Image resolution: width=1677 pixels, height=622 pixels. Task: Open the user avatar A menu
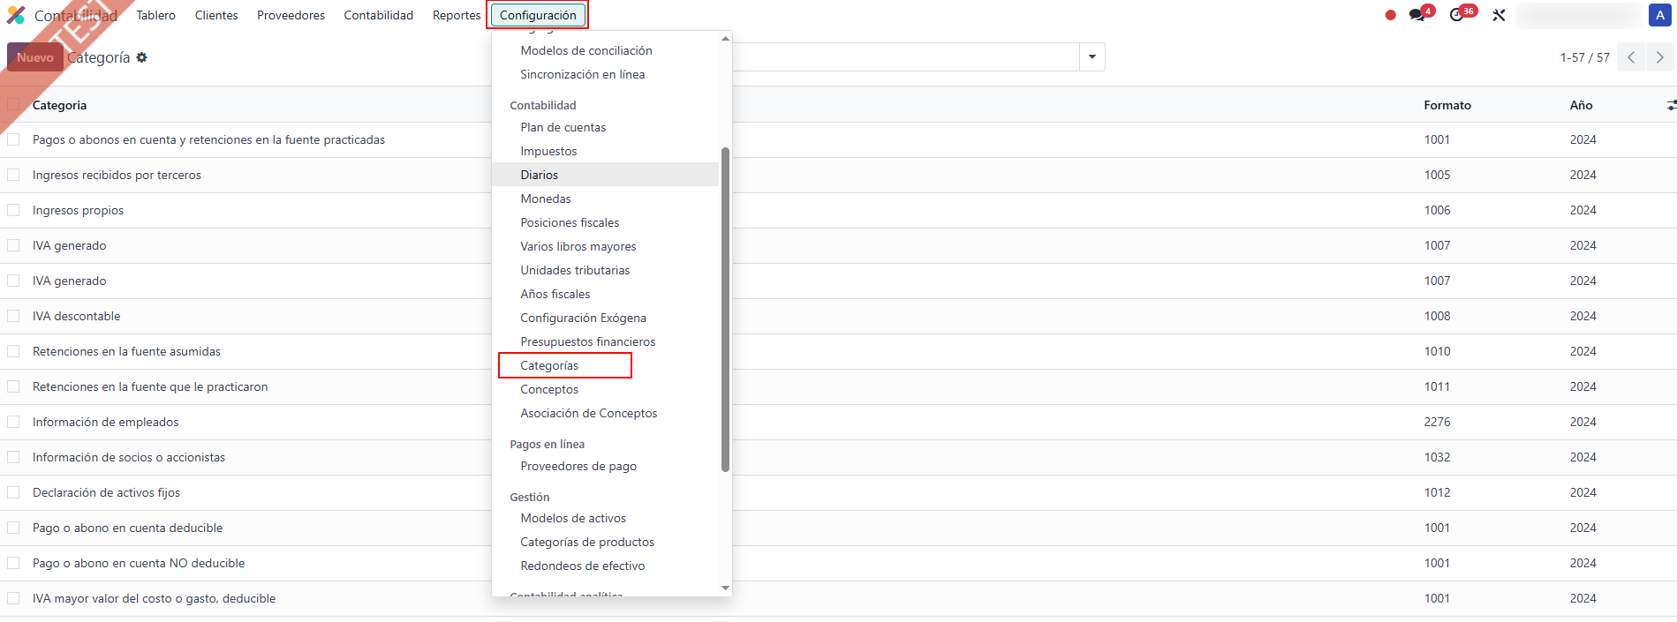(1659, 15)
